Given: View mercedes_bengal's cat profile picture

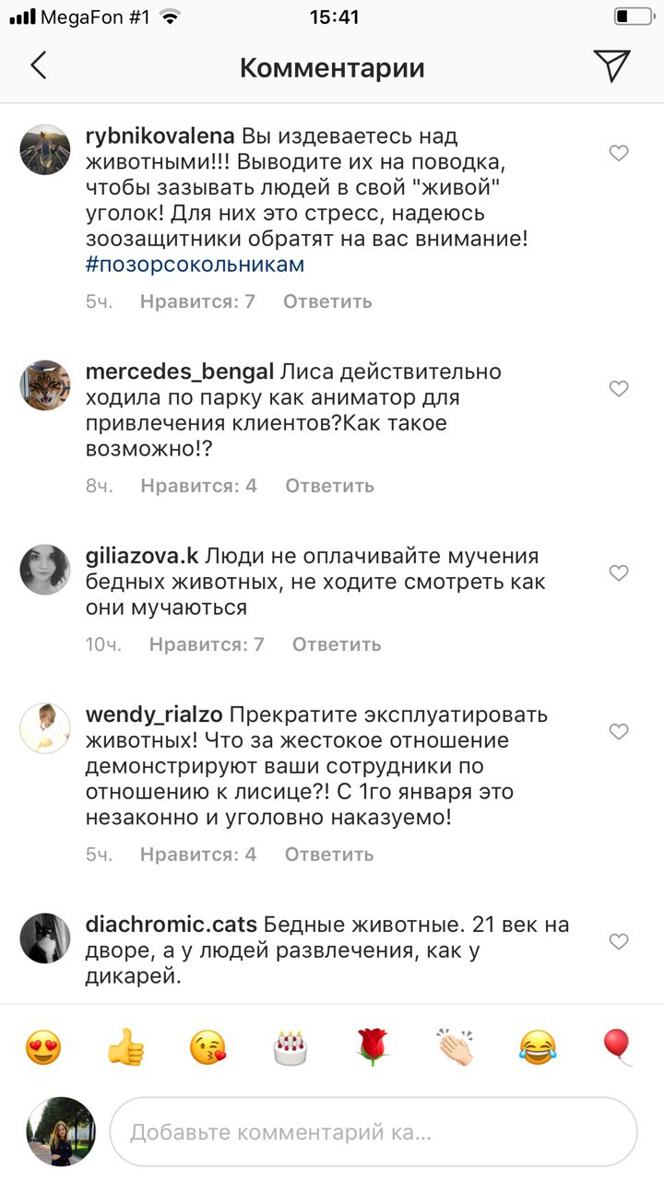Looking at the screenshot, I should (45, 385).
